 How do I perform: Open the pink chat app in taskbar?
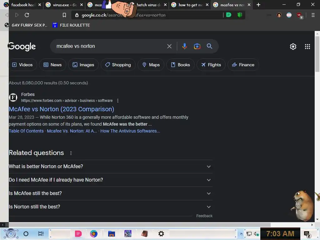[x=78, y=234]
